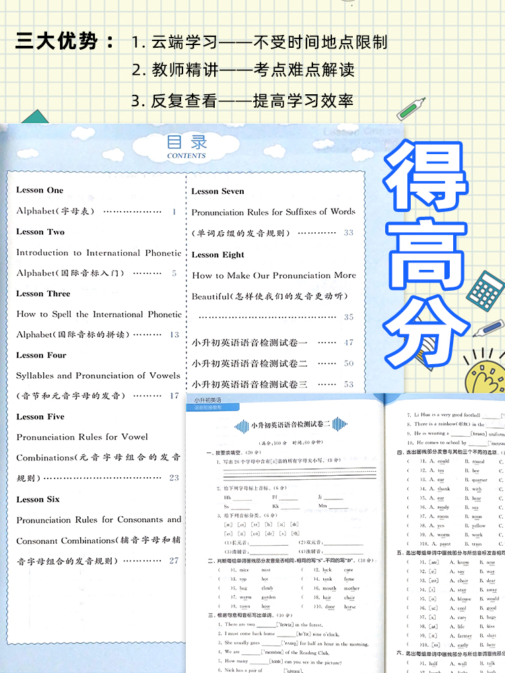
Task: Select the 三大优势 heading
Action: coord(65,42)
